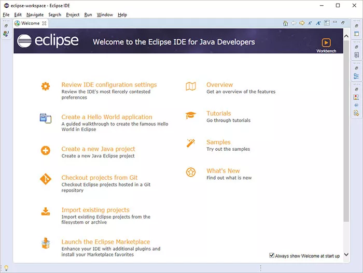Go back using the left arrow icon
The height and width of the screenshot is (273, 363).
(294, 23)
